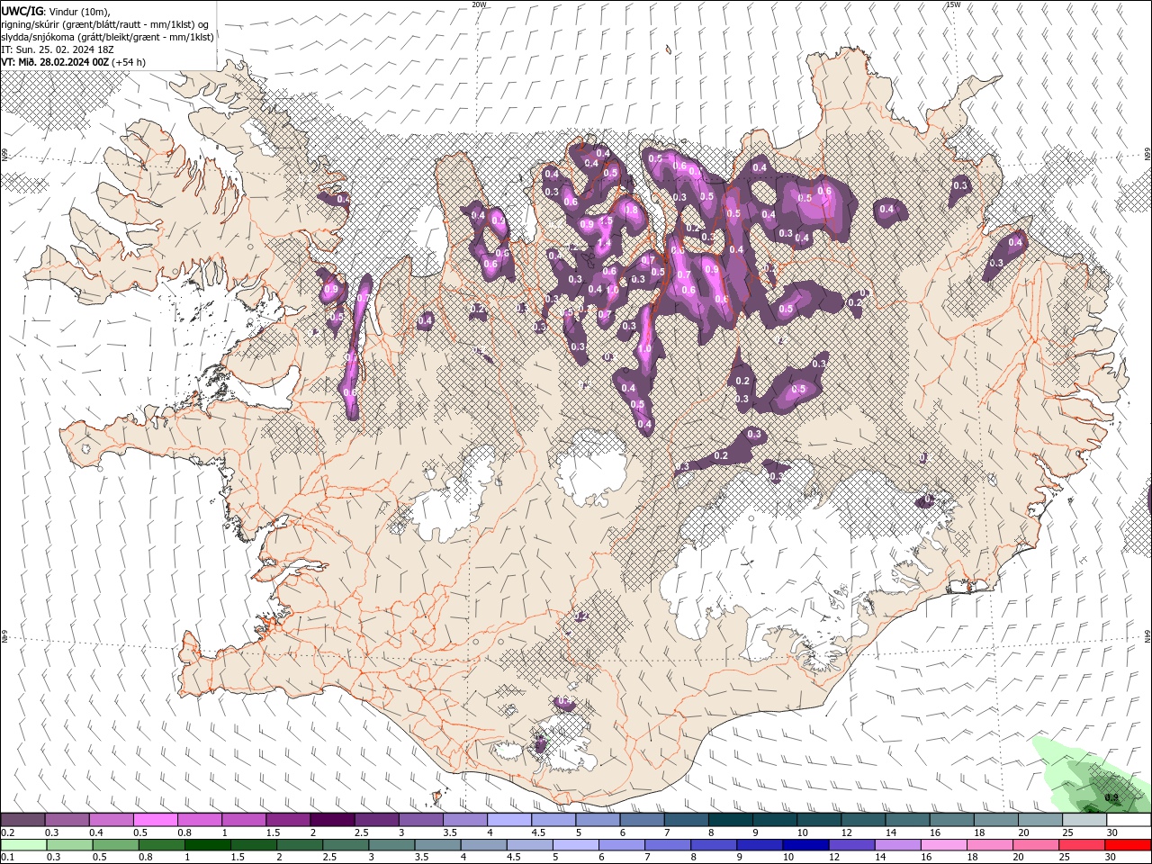Screen dimensions: 1152x864
Task: Select the 20 swatch in the top legend row
Action: coord(1040,820)
